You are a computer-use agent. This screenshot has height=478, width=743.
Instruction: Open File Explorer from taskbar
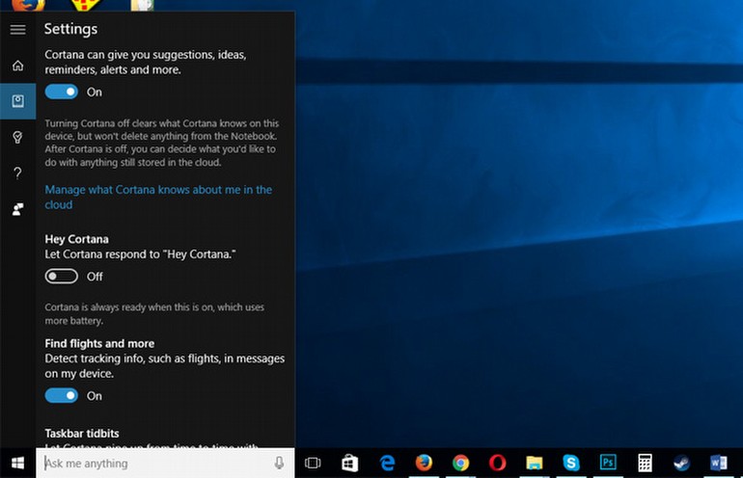coord(534,463)
